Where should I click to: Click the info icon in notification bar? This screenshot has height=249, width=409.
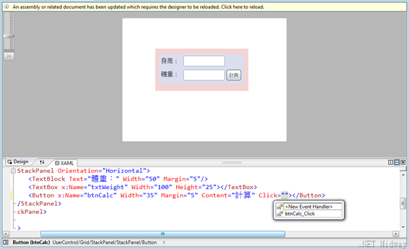6,7
